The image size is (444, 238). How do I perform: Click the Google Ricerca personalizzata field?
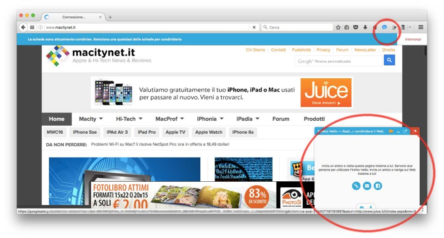338,61
